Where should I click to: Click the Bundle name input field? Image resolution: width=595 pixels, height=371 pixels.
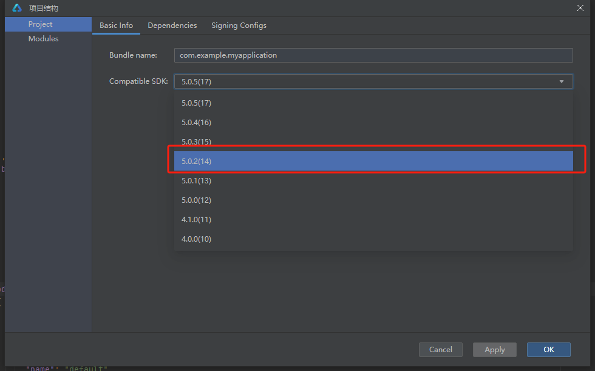tap(373, 55)
